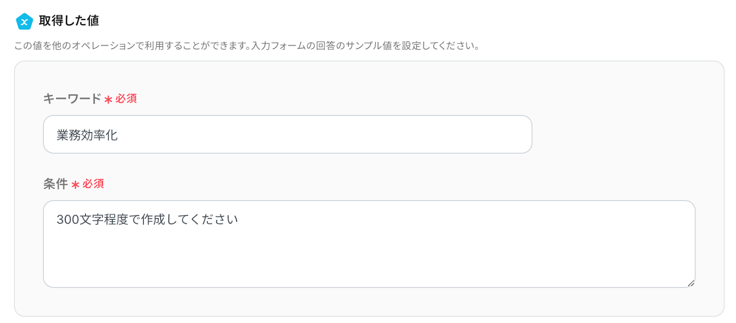The height and width of the screenshot is (323, 736).
Task: Click the gray panel area below 条件 textarea
Action: [368, 302]
